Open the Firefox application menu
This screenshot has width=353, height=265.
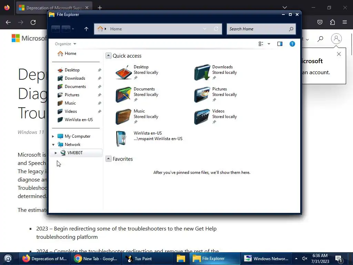pos(345,22)
